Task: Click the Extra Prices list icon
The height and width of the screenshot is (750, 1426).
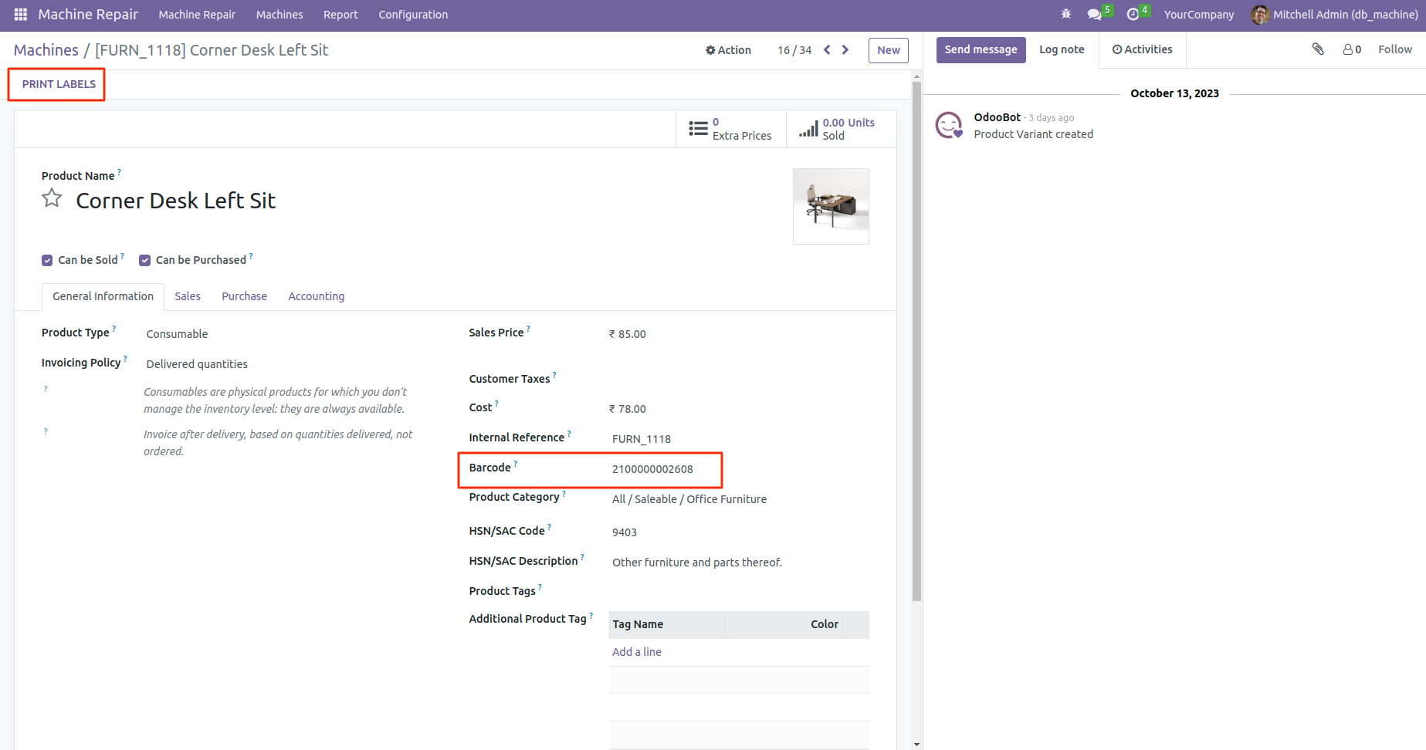Action: 698,129
